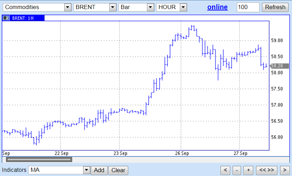Click the 56.50 price axis label

[277, 121]
